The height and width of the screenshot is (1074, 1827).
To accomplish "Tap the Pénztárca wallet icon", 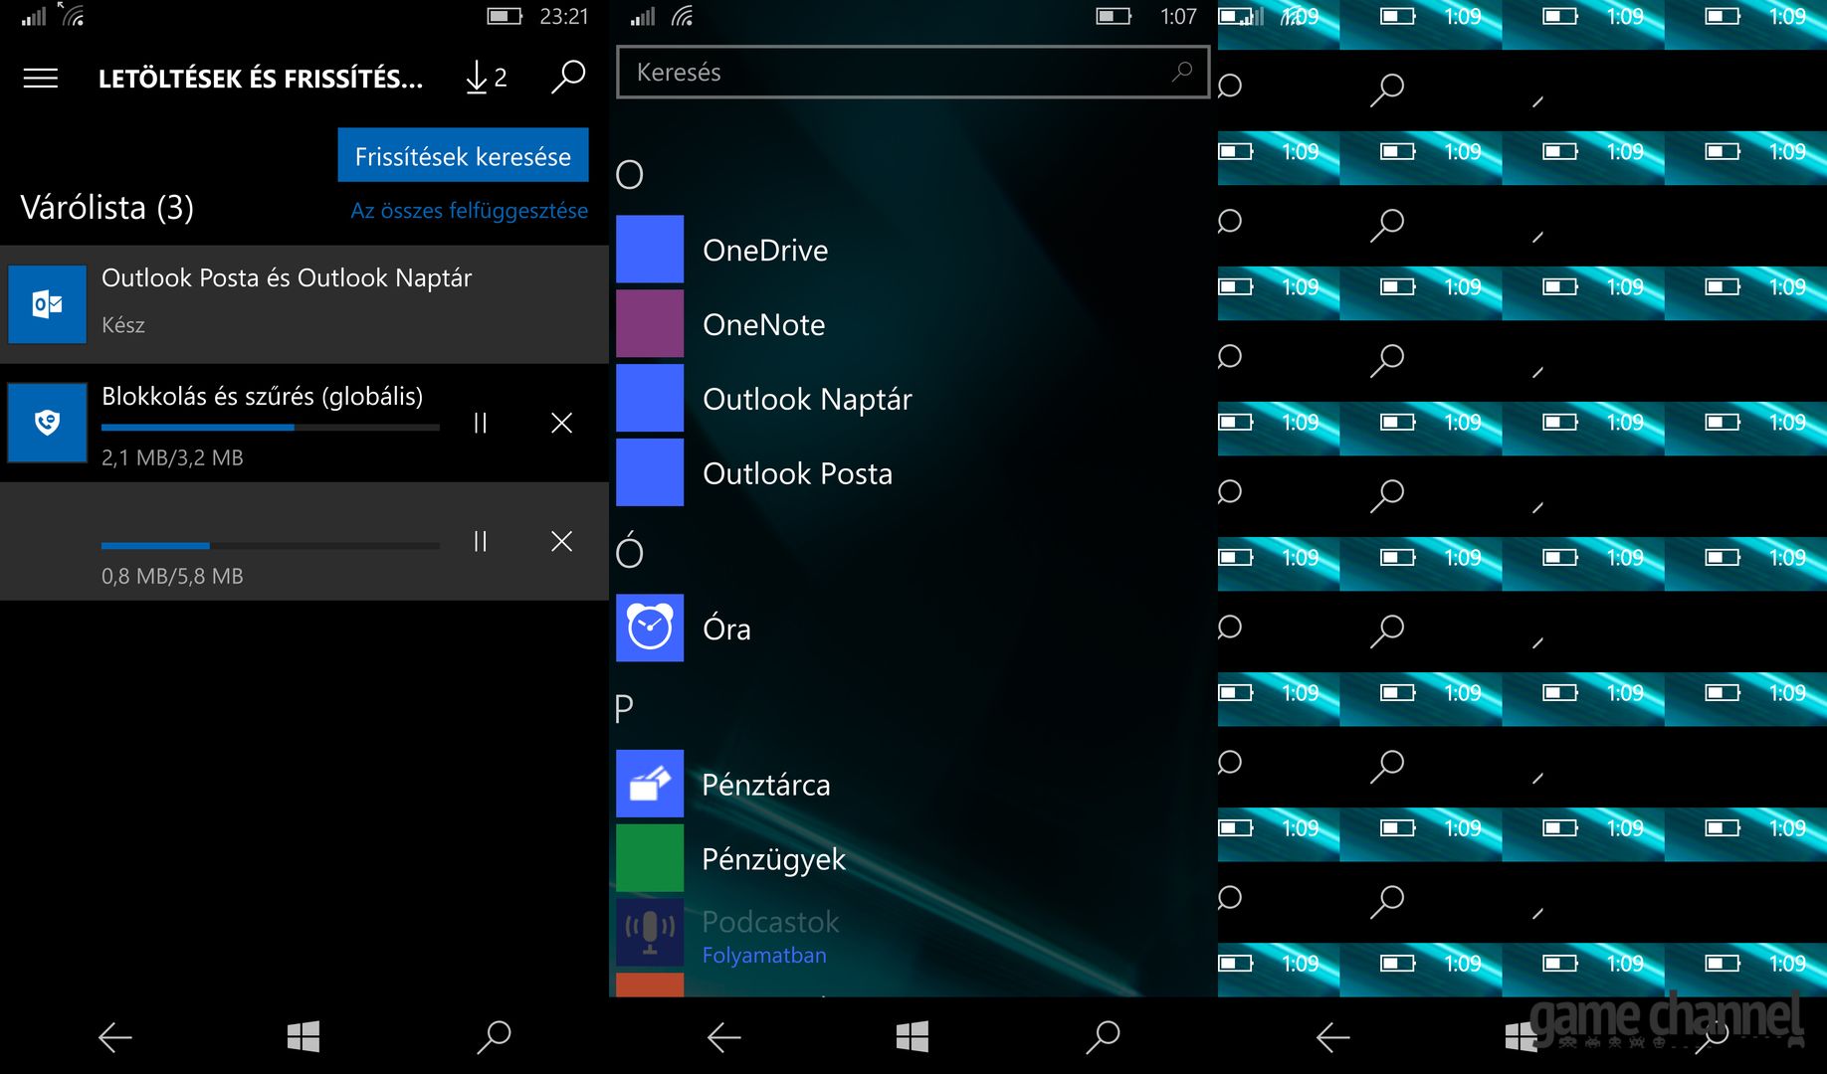I will pos(650,784).
